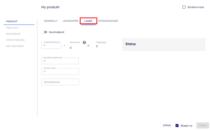Open Strukturvara section in the sidebar
The width and height of the screenshot is (210, 130).
(15, 40)
